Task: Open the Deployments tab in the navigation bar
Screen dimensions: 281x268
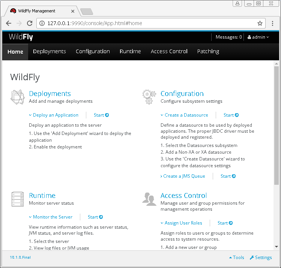Action: [x=50, y=52]
